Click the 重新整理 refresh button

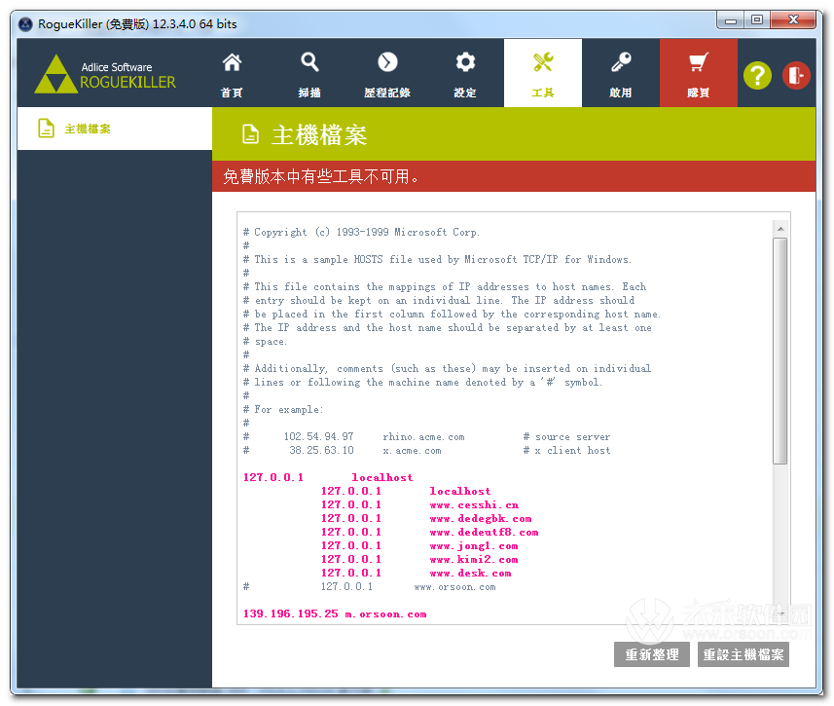[x=651, y=654]
